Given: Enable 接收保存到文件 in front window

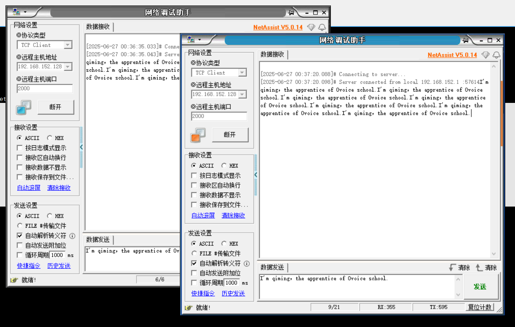Looking at the screenshot, I should [x=194, y=205].
